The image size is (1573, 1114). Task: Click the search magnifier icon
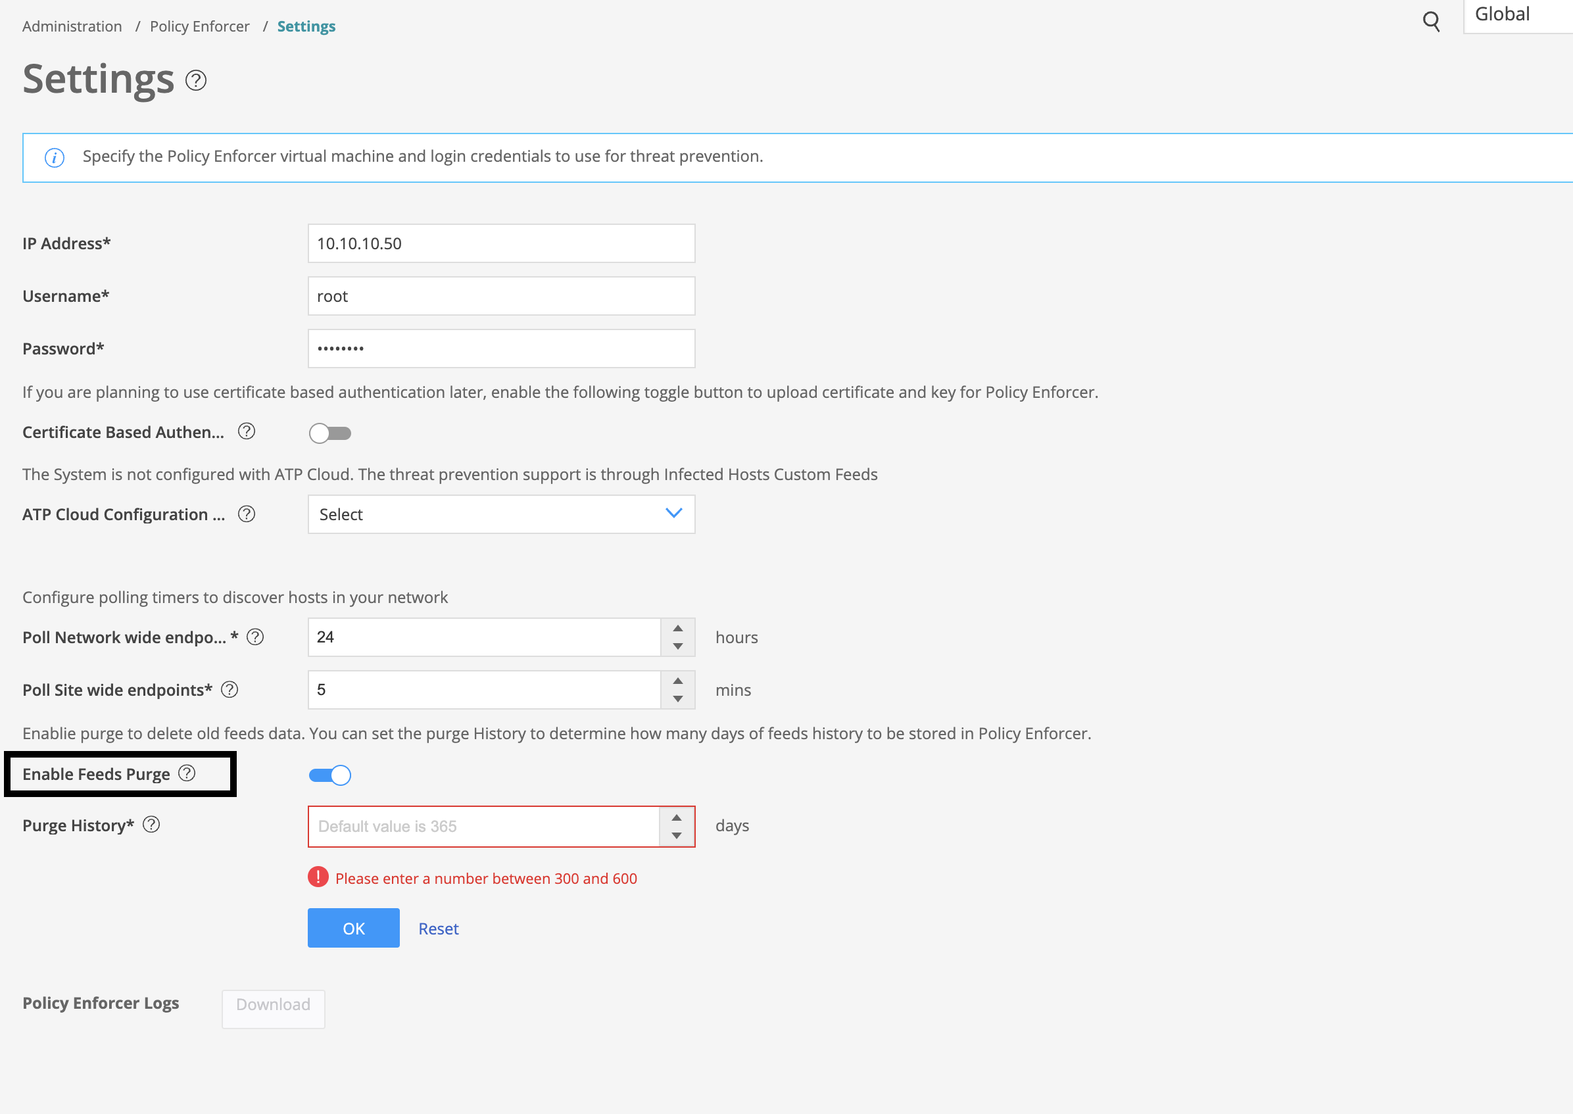click(x=1430, y=22)
